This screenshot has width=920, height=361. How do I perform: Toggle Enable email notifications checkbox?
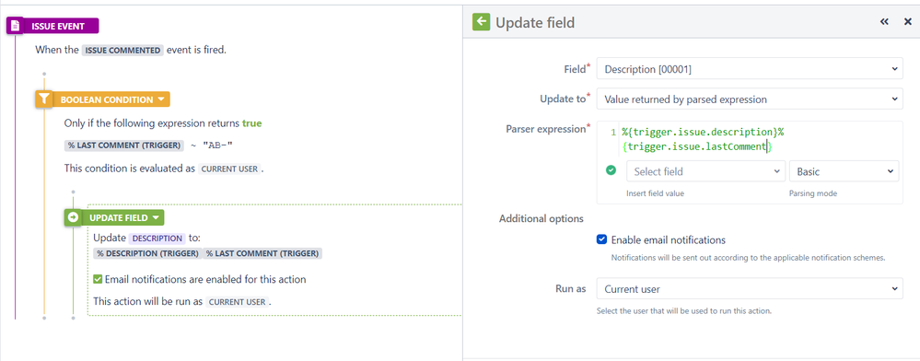pyautogui.click(x=601, y=239)
